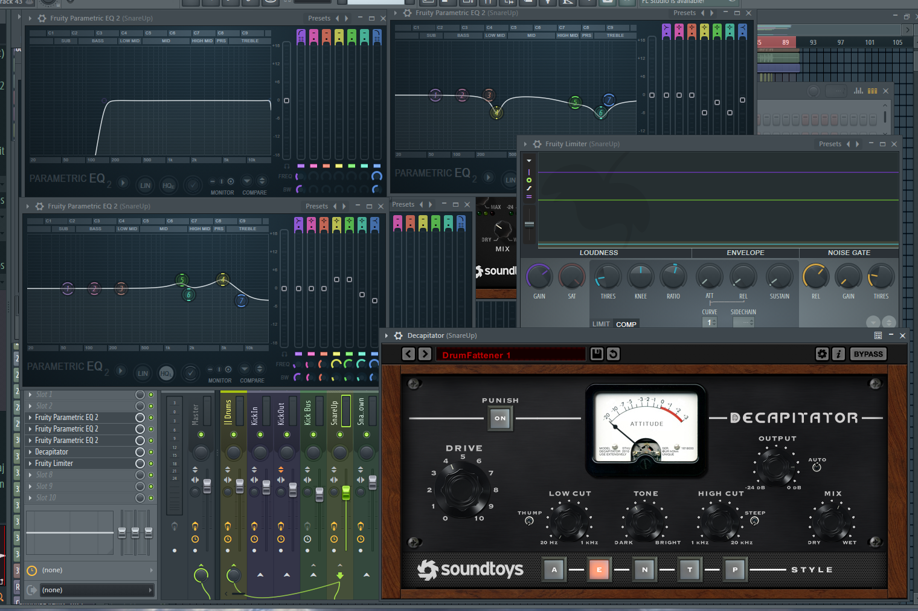Toggle the Decapitator PUNISH ON switch
Image resolution: width=918 pixels, height=611 pixels.
[x=501, y=418]
